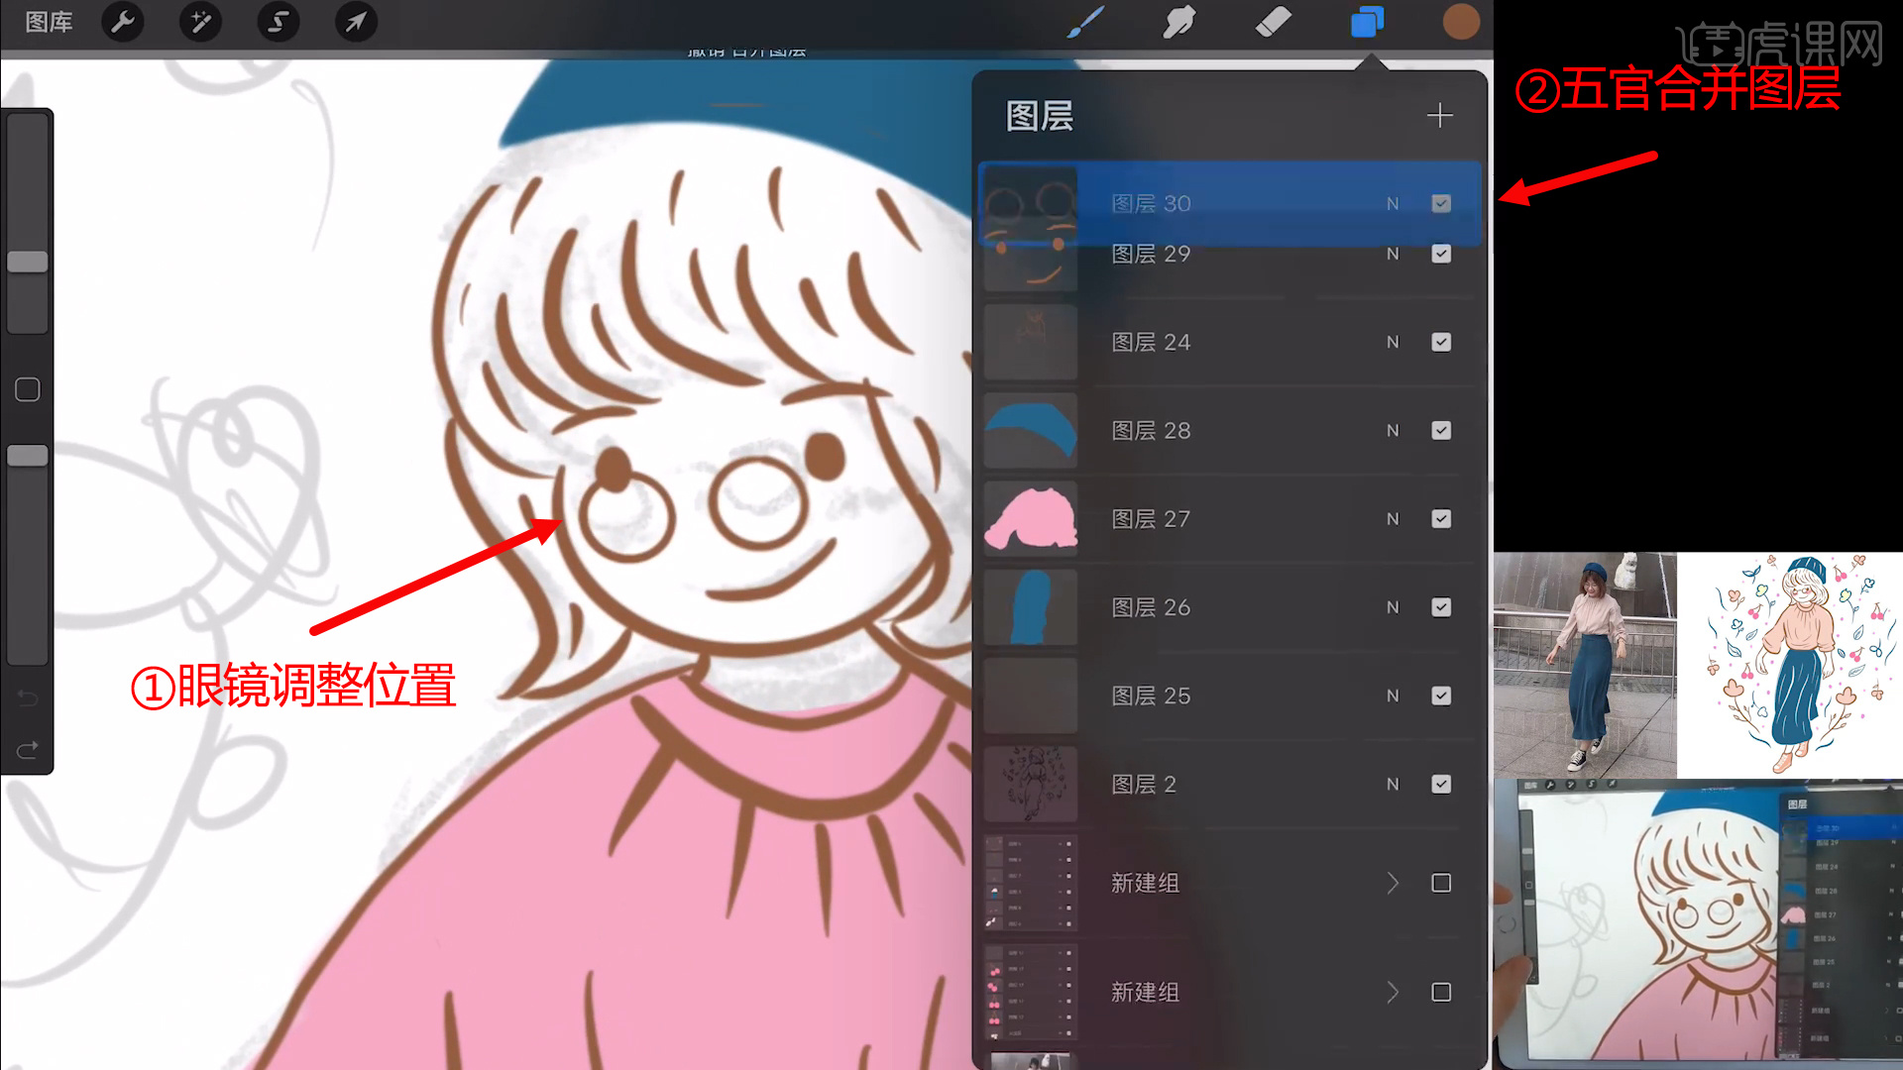Viewport: 1903px width, 1070px height.
Task: Select the Actions wrench icon
Action: pyautogui.click(x=122, y=21)
